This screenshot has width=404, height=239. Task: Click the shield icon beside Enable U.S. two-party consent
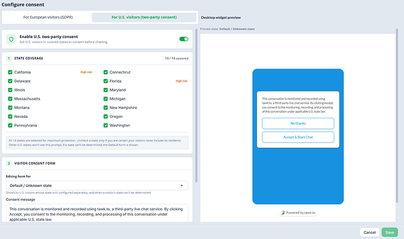(11, 39)
